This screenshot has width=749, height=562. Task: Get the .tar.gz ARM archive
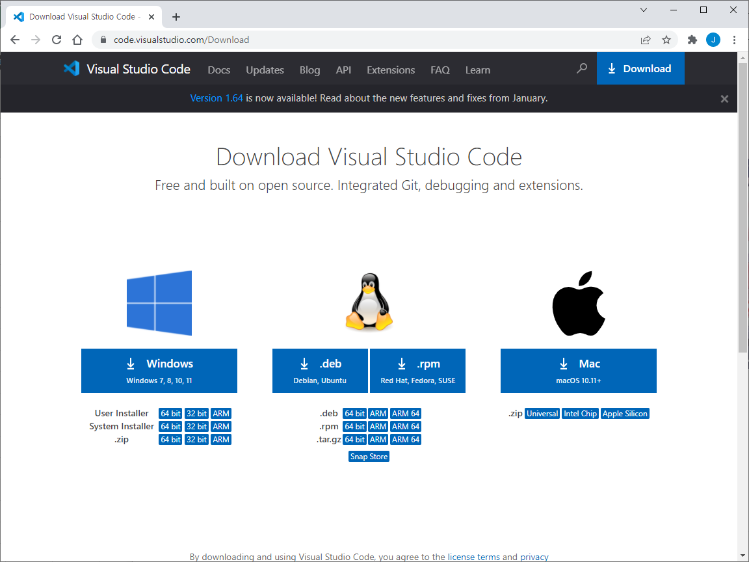378,439
